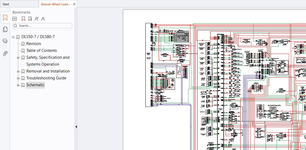Expand the Removal and Installation bookmark
Image resolution: width=306 pixels, height=150 pixels.
point(18,71)
